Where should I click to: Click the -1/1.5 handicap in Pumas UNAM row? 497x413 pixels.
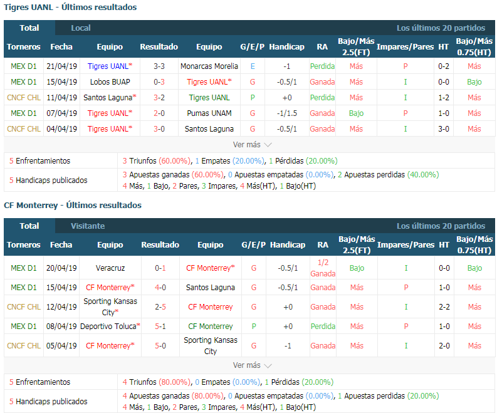[x=287, y=113]
